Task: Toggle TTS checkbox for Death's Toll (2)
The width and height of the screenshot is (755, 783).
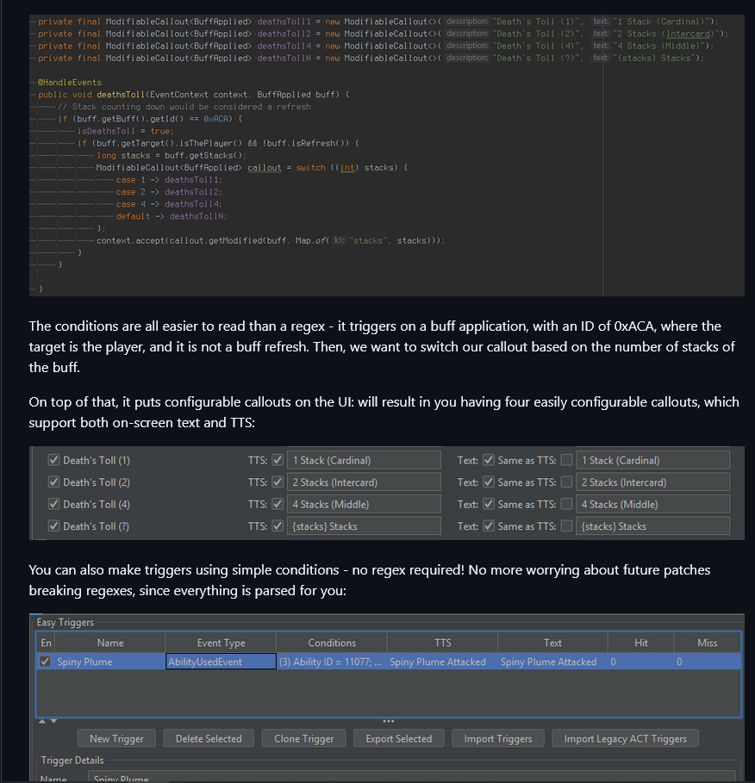Action: click(x=278, y=482)
